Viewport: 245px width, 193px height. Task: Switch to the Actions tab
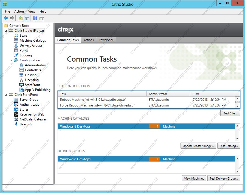click(x=89, y=40)
